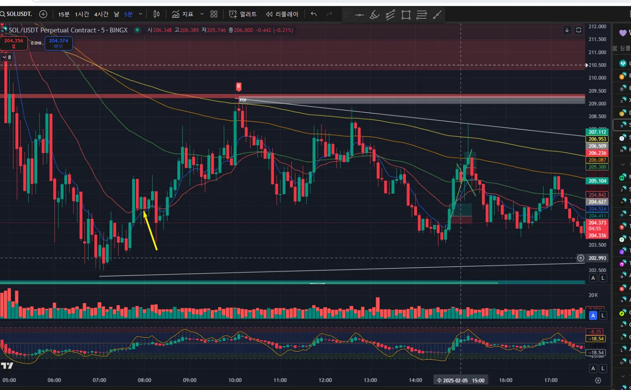Select the trend line tool
631x390 pixels.
click(437, 15)
